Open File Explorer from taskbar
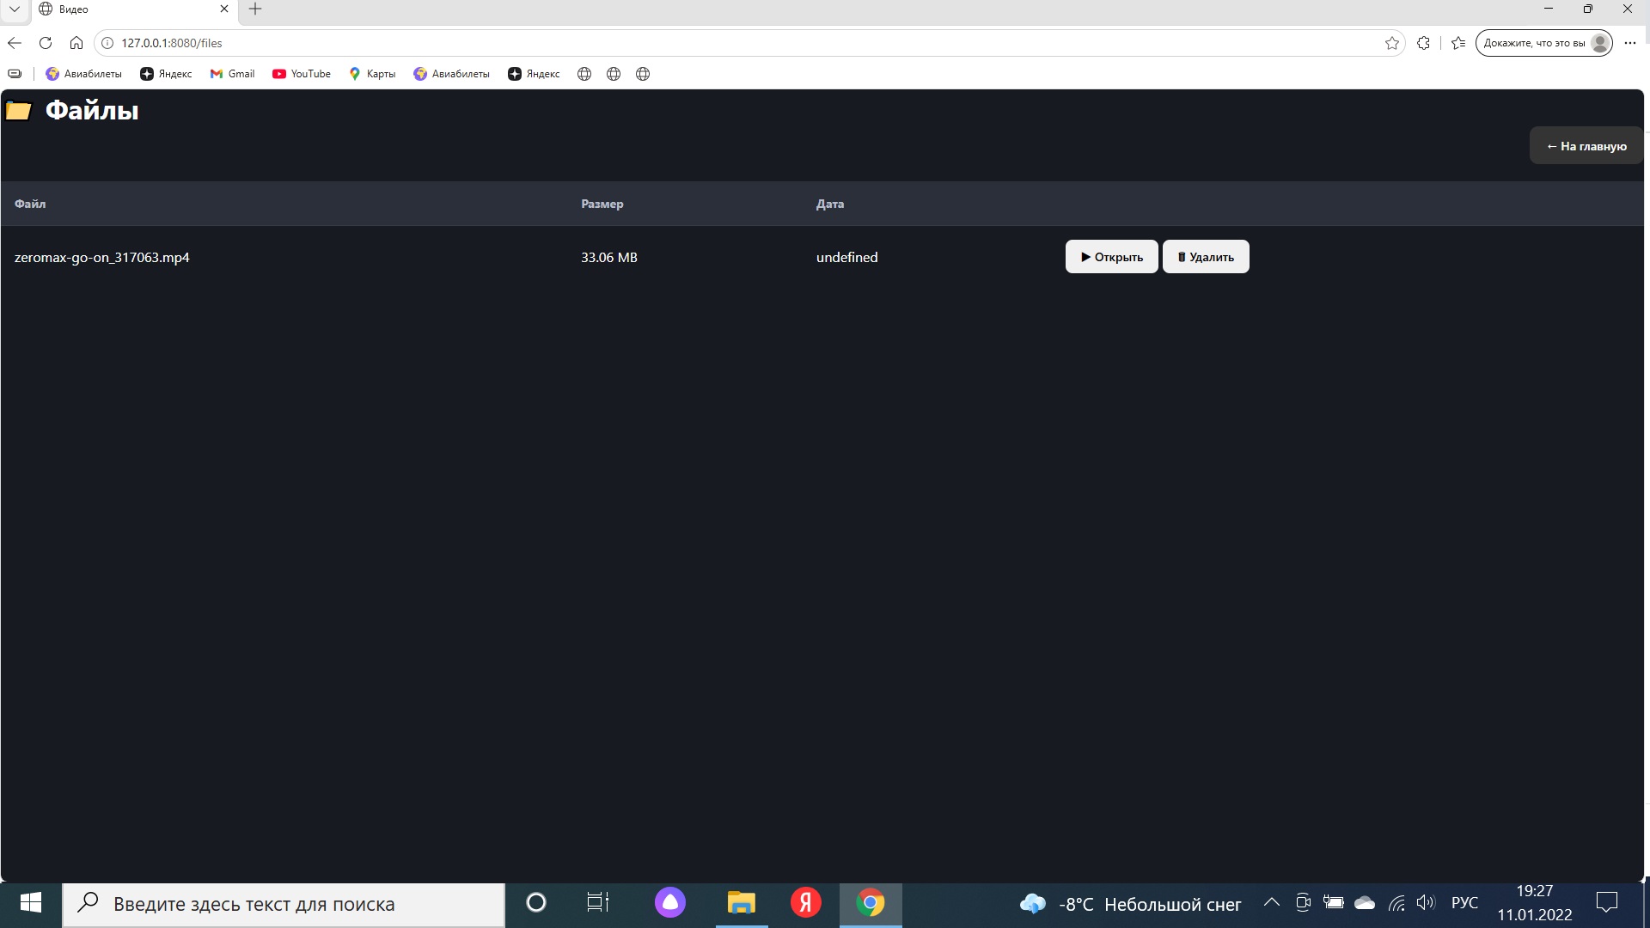This screenshot has height=928, width=1650. click(742, 903)
